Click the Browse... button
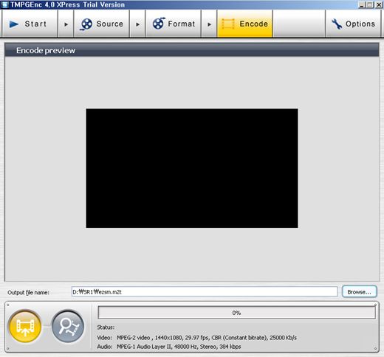384x357 pixels. point(360,292)
